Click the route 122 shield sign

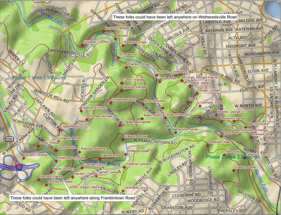(9, 139)
